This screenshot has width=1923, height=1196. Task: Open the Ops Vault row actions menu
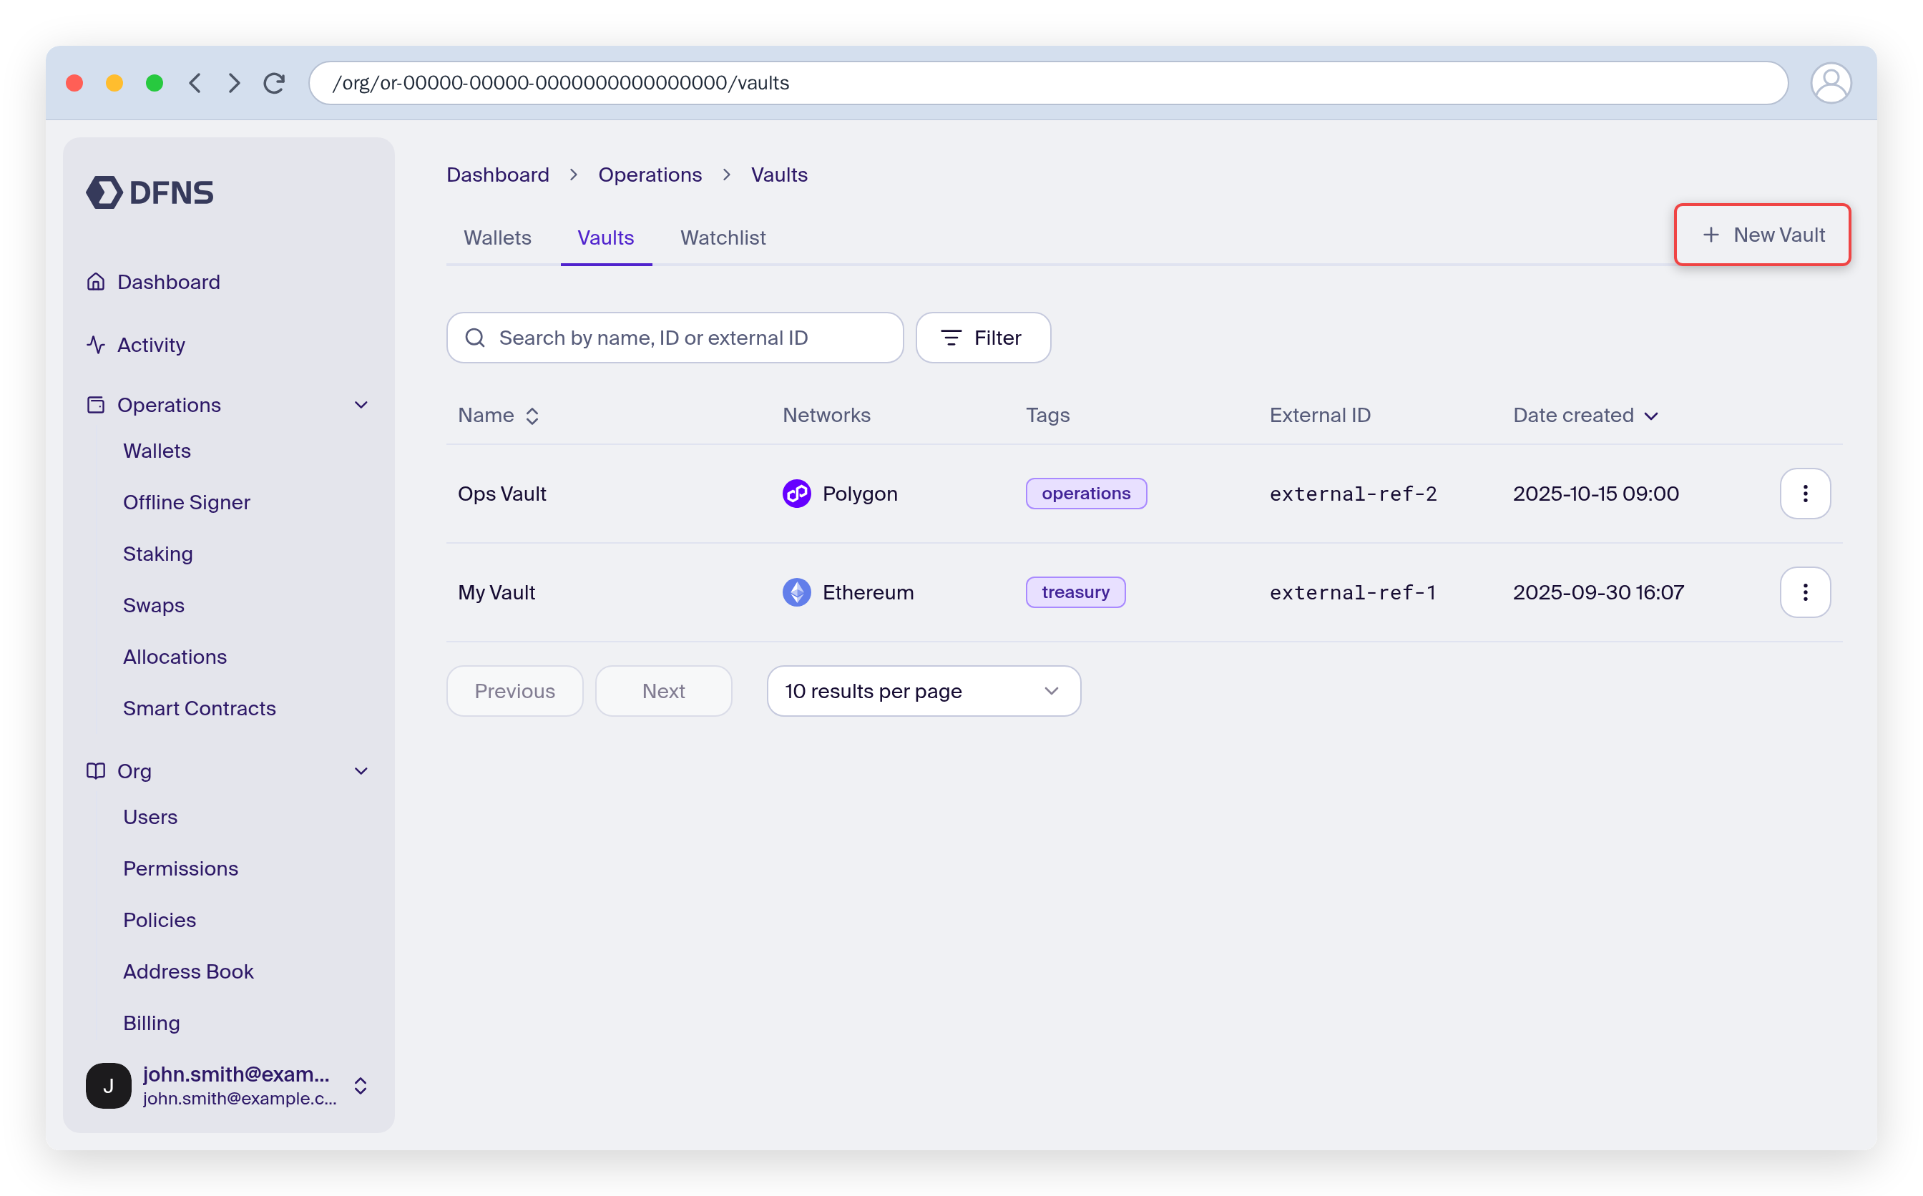[x=1804, y=494]
